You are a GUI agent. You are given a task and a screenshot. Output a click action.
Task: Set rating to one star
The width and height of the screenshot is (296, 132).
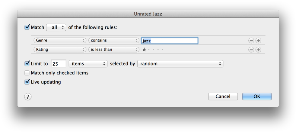tap(144, 50)
